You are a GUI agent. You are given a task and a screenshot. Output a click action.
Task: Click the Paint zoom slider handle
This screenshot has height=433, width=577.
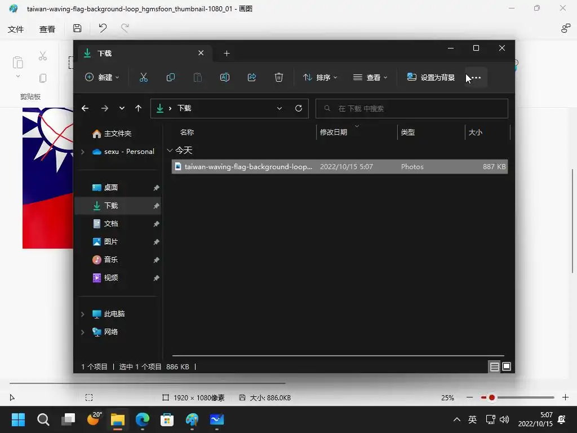tap(491, 397)
